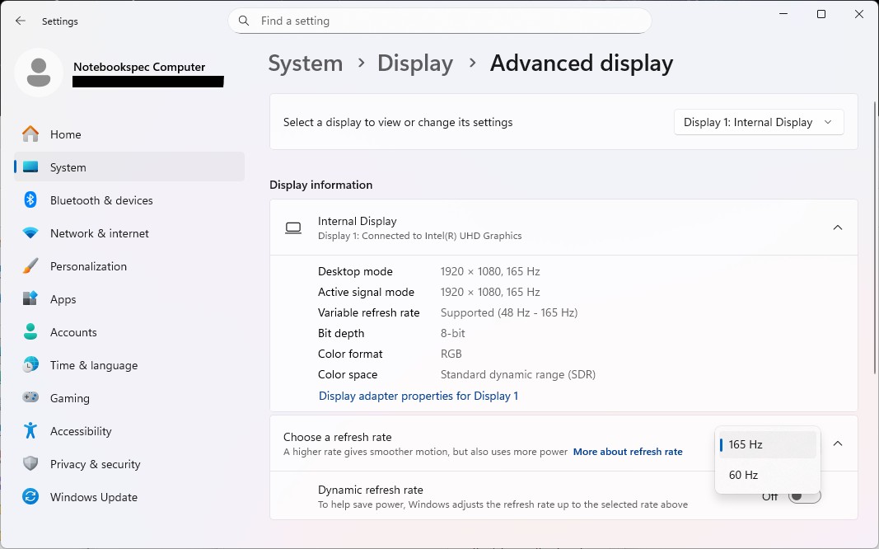This screenshot has width=879, height=549.
Task: Open Time & language settings
Action: pyautogui.click(x=93, y=365)
